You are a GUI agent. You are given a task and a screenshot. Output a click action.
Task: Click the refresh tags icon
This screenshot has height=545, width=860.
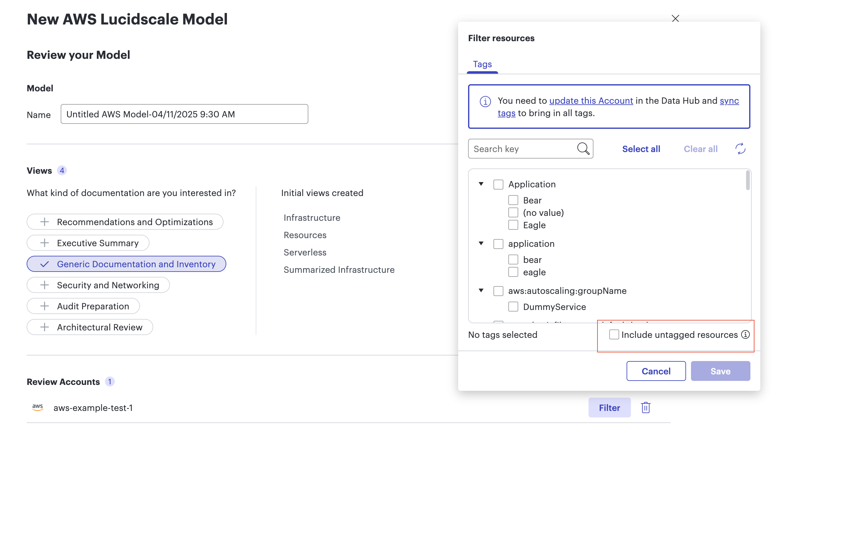coord(741,149)
